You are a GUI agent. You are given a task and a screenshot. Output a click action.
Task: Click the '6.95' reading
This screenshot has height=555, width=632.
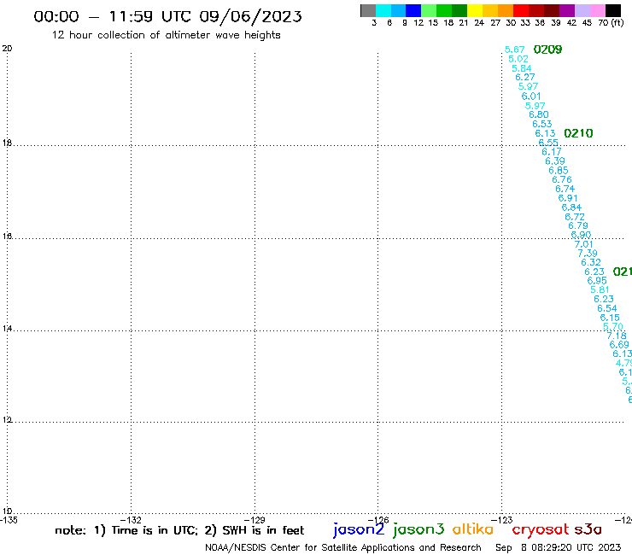point(596,281)
